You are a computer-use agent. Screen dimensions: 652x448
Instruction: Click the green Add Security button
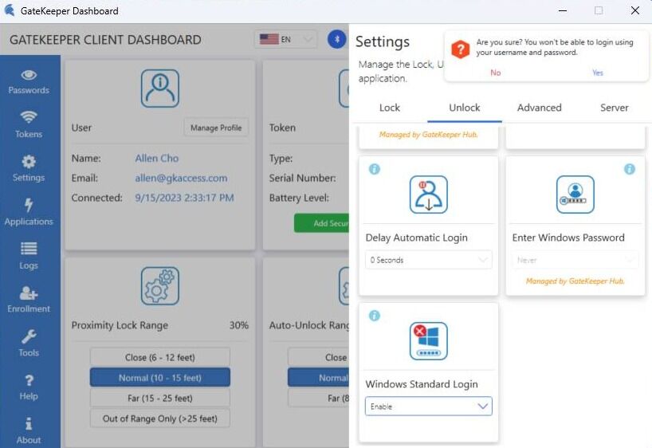[321, 223]
